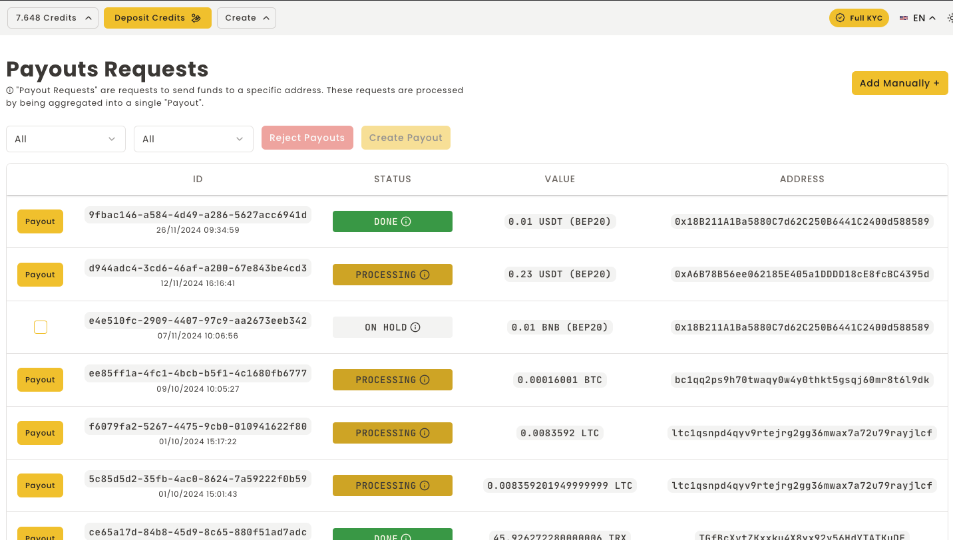Click info icon on ee85ff1a PROCESSING status
This screenshot has height=540, width=953.
[425, 380]
